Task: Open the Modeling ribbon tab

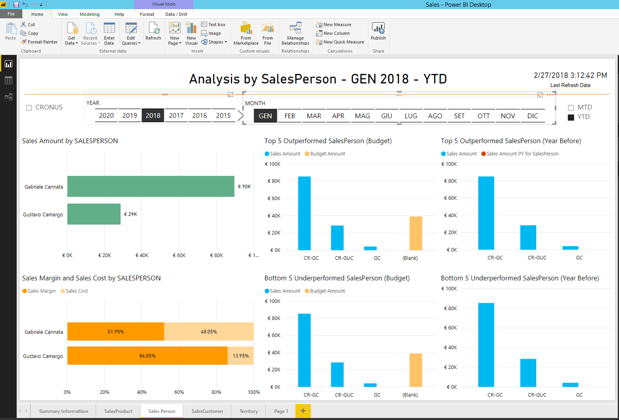Action: coord(89,14)
